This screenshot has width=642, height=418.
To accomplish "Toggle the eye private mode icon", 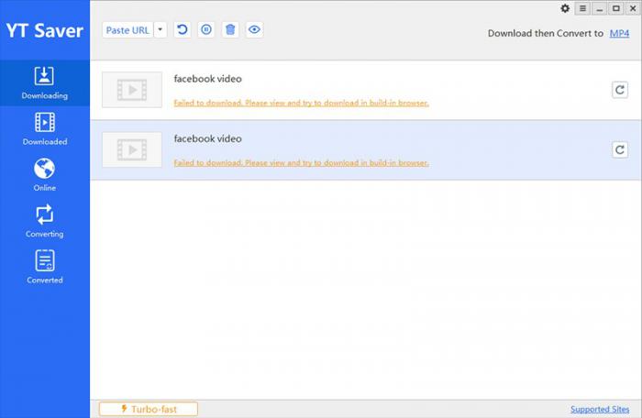I will (254, 29).
